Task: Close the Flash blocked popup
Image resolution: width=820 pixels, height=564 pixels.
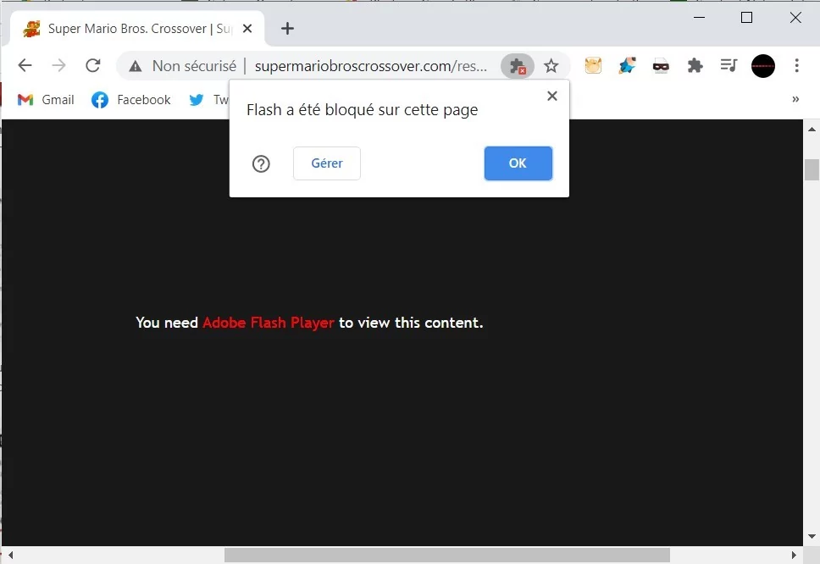Action: [x=551, y=96]
